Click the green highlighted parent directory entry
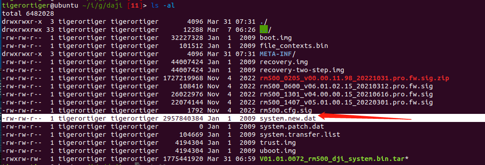Viewport: 485px width, 165px height. click(263, 30)
